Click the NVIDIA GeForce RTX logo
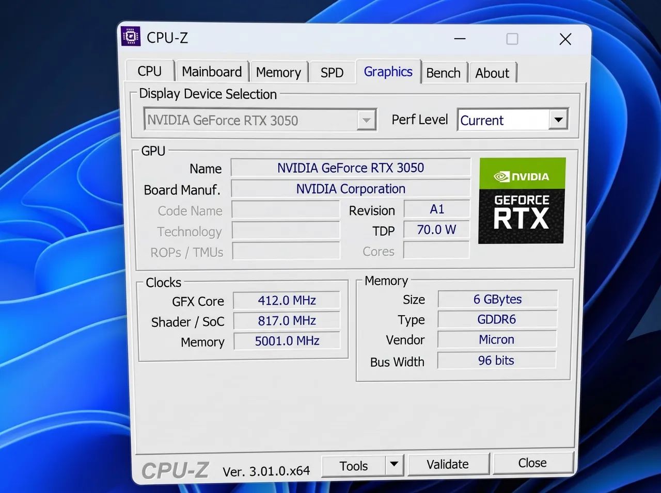The image size is (661, 493). tap(522, 201)
